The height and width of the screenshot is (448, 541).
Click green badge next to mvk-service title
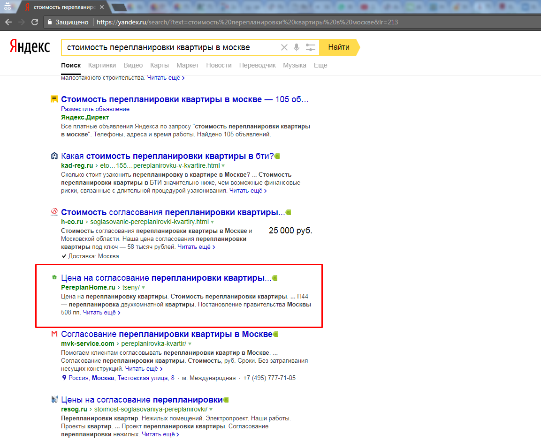[x=276, y=334]
